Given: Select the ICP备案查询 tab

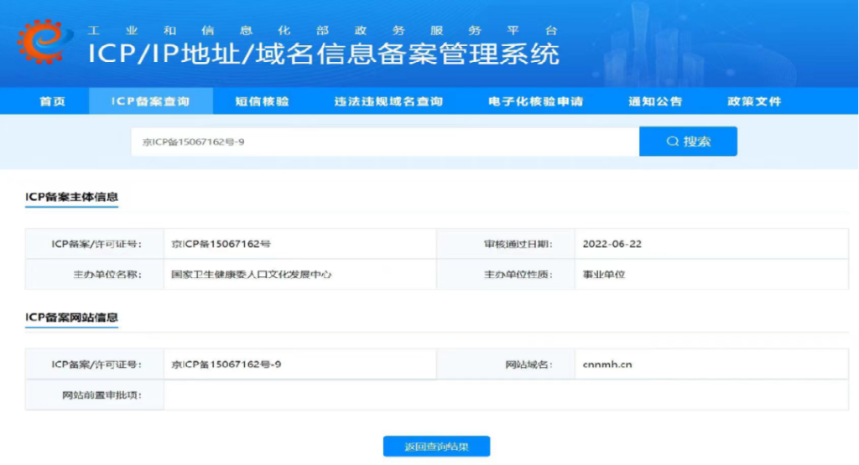Looking at the screenshot, I should [x=151, y=101].
